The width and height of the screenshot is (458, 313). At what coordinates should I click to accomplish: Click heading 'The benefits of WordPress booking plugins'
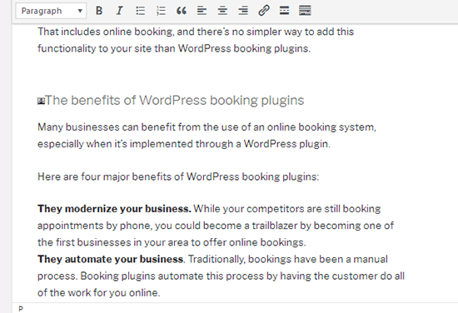(175, 100)
